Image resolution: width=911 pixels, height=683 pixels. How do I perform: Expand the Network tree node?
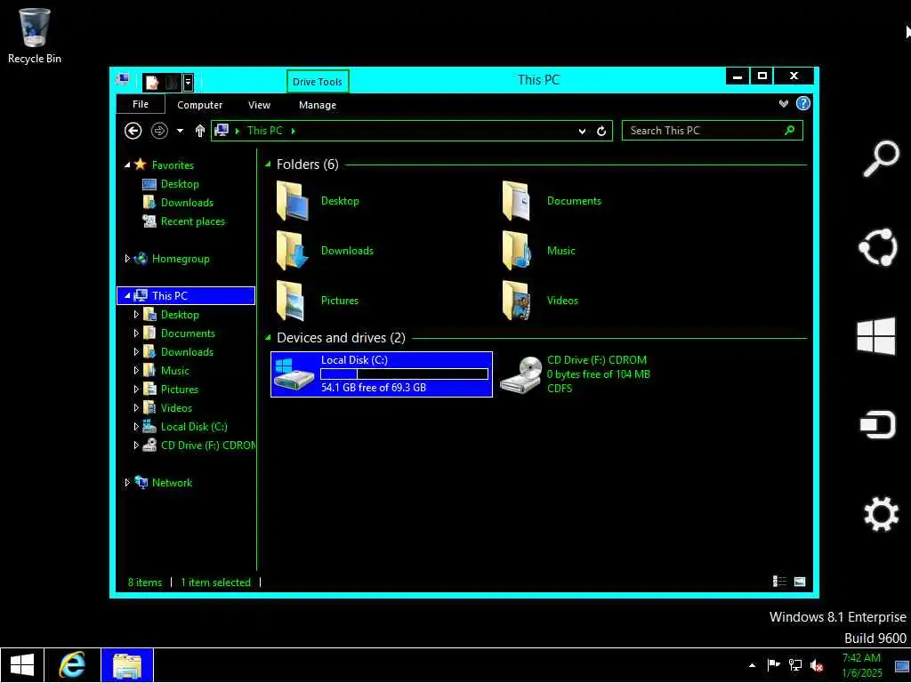click(127, 482)
